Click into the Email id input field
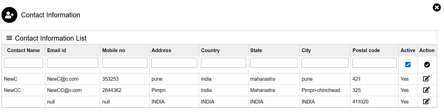The width and height of the screenshot is (444, 112). coord(73,63)
